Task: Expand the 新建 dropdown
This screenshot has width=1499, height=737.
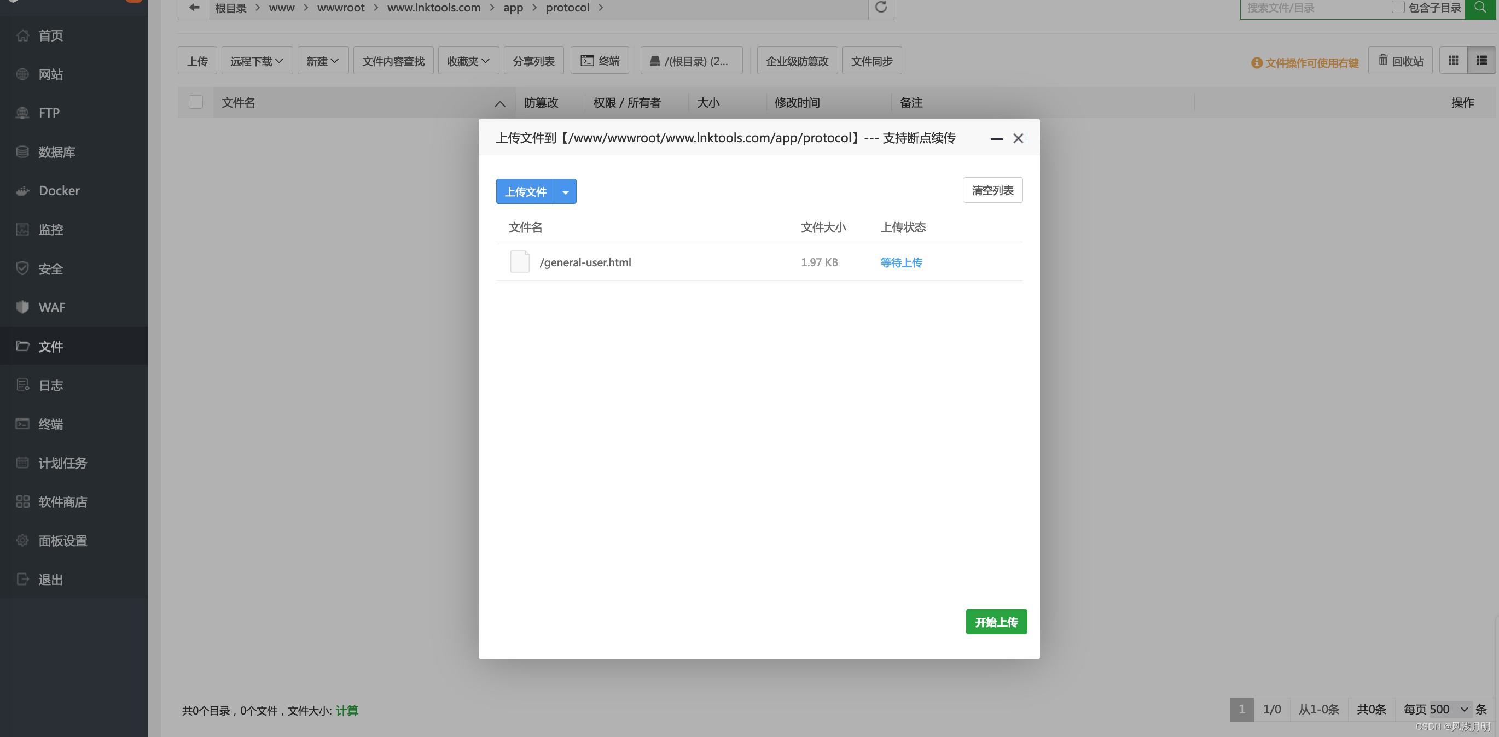Action: [323, 61]
